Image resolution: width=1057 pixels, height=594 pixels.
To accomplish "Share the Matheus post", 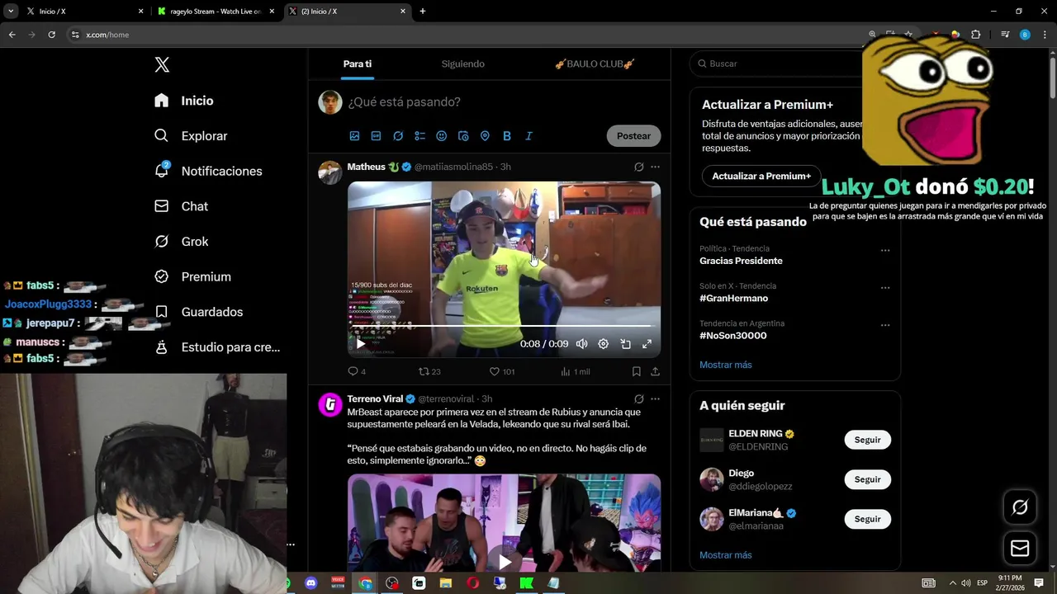I will click(655, 371).
